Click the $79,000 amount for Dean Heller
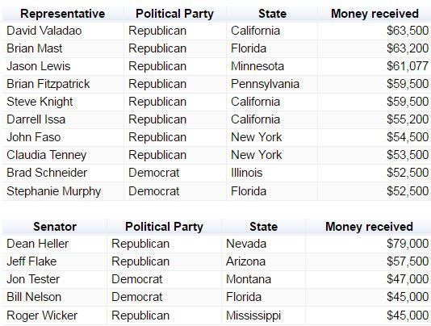Viewport: 431px width, 326px height. (408, 244)
